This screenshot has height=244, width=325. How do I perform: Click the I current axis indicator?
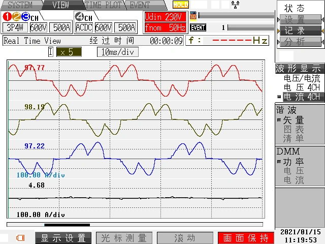pyautogui.click(x=51, y=52)
